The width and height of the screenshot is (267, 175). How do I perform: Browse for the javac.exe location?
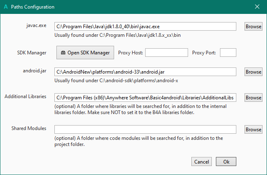[x=254, y=26]
